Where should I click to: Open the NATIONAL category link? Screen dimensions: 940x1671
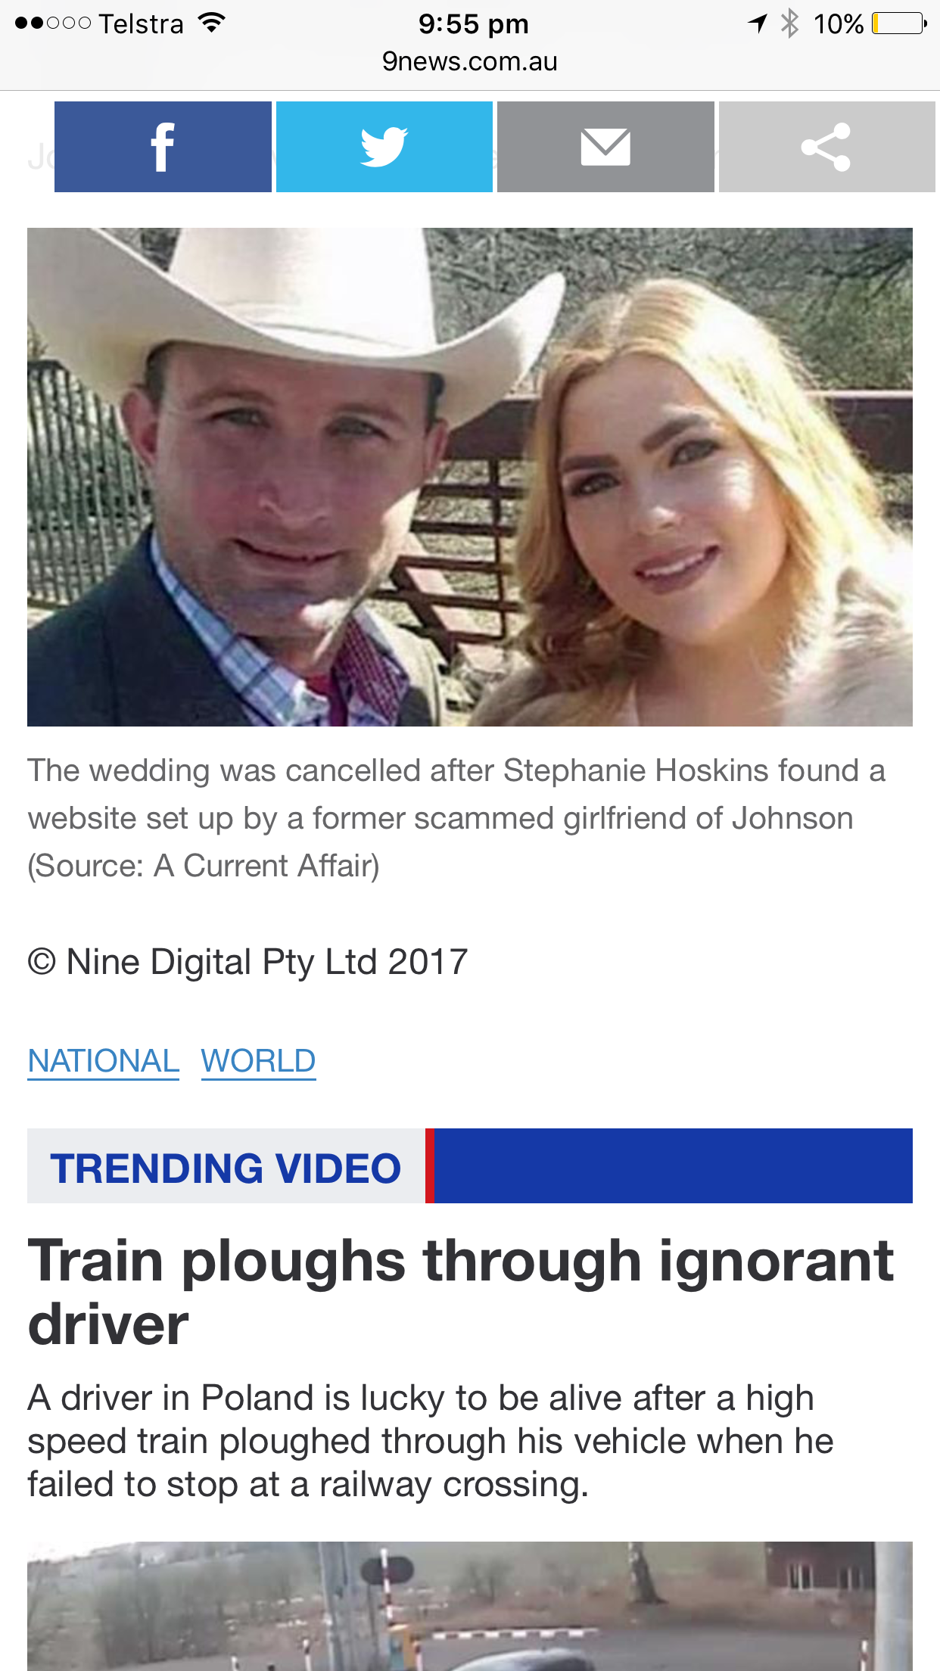(x=104, y=1061)
